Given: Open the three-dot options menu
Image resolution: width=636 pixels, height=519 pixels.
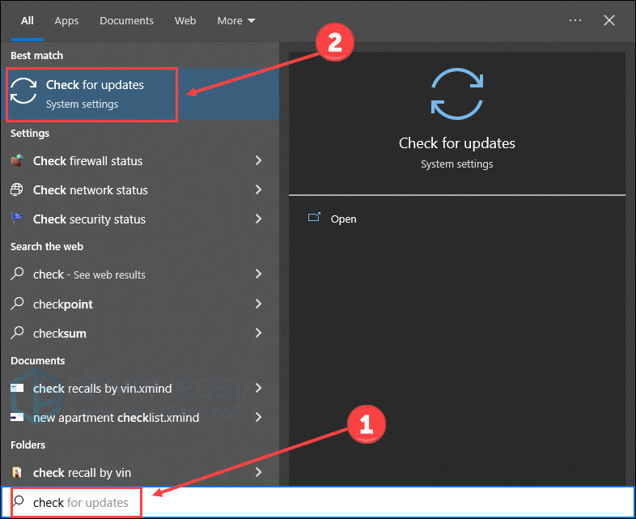Looking at the screenshot, I should point(575,20).
